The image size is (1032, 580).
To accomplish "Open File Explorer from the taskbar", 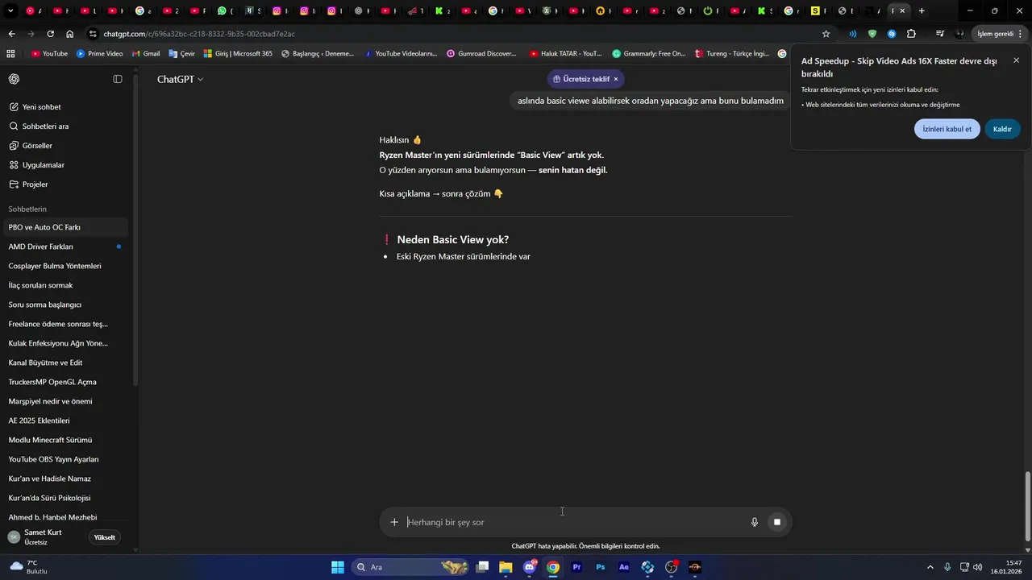I will 506,567.
